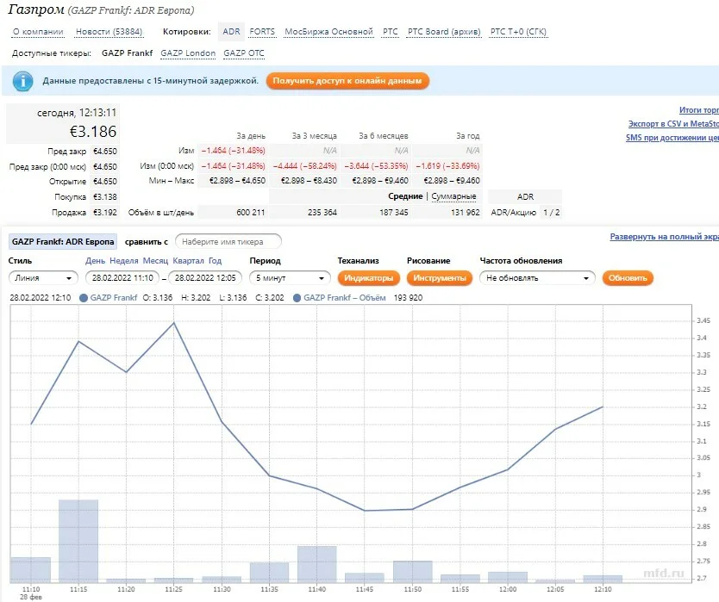Open the Период dropdown showing 5 минут
The width and height of the screenshot is (719, 602).
[290, 277]
